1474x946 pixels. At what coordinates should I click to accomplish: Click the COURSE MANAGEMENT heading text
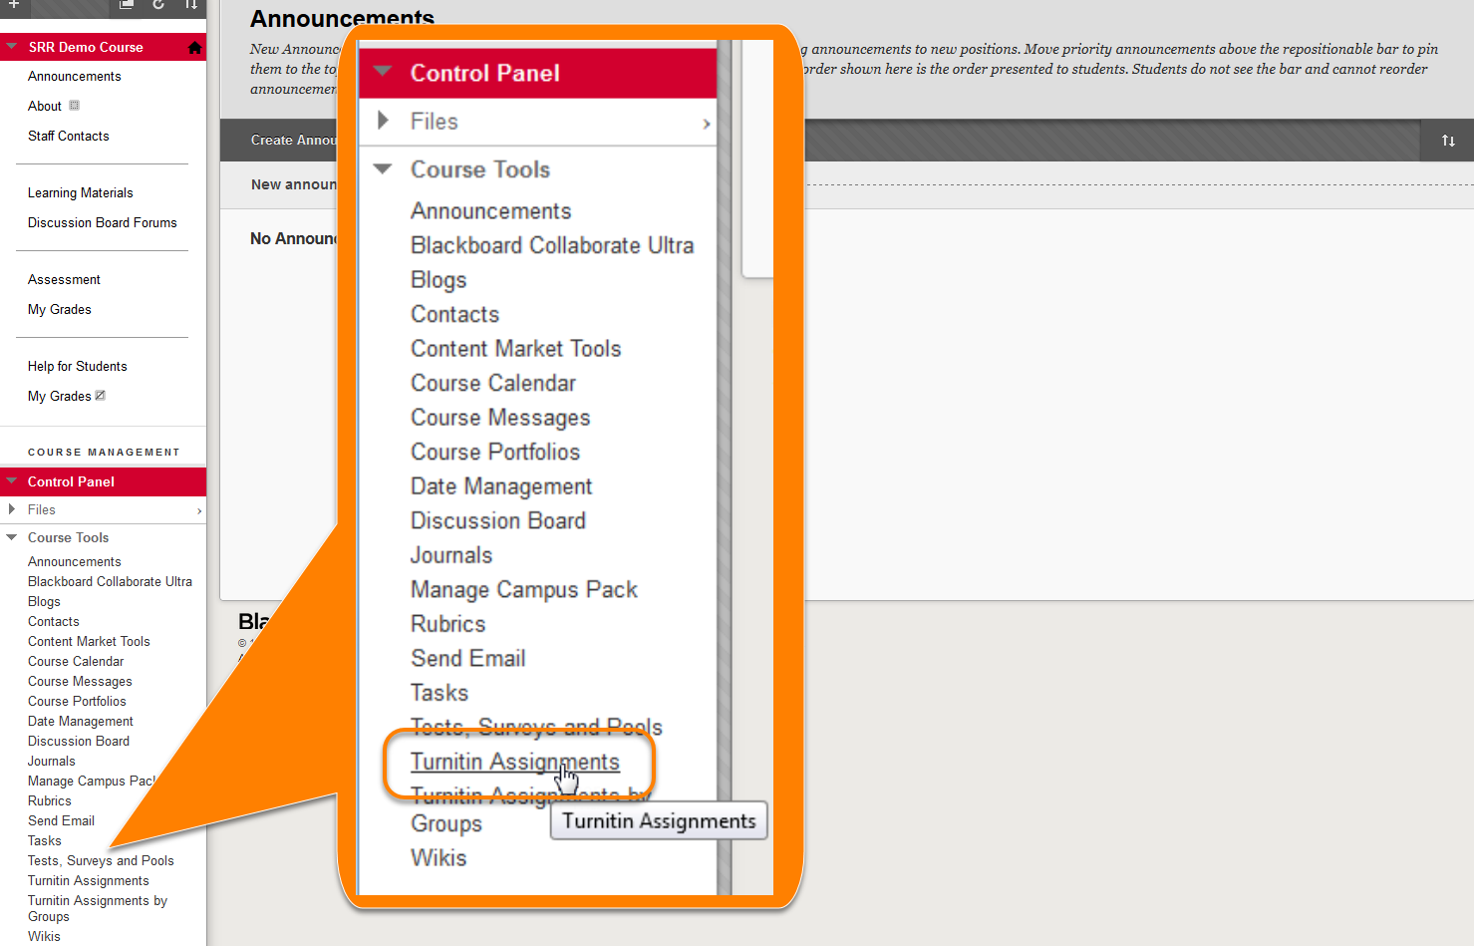click(x=104, y=453)
